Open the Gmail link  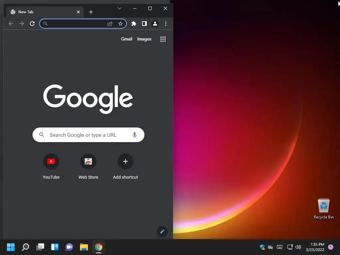click(x=127, y=39)
